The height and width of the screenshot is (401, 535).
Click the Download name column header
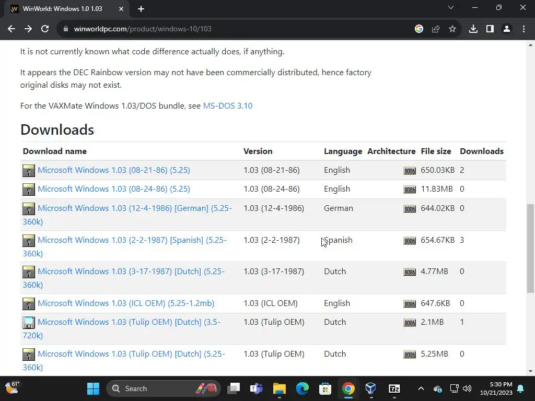tap(54, 151)
